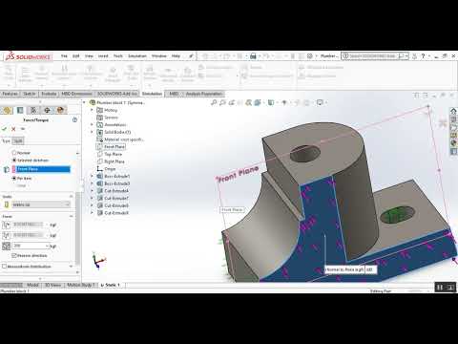Switch to the Motion Study 1 bottom tab
Screen dimensions: 458x344
click(x=81, y=285)
